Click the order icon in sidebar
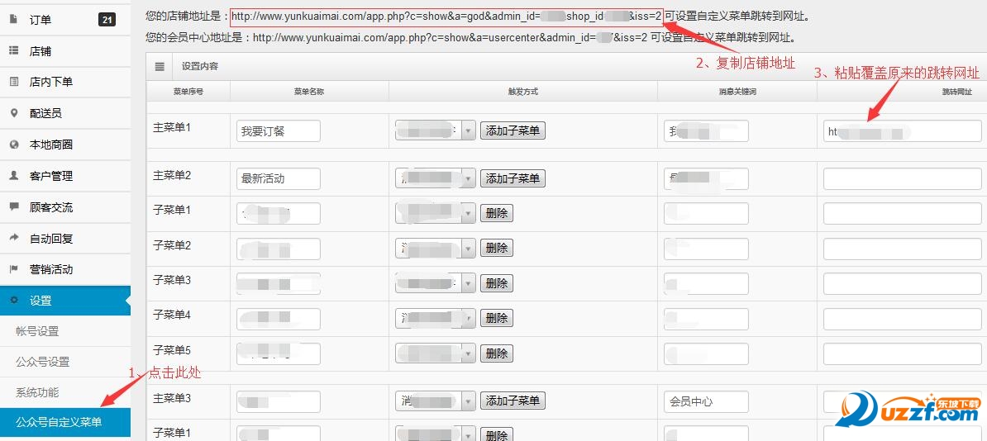The height and width of the screenshot is (441, 987). click(x=14, y=19)
